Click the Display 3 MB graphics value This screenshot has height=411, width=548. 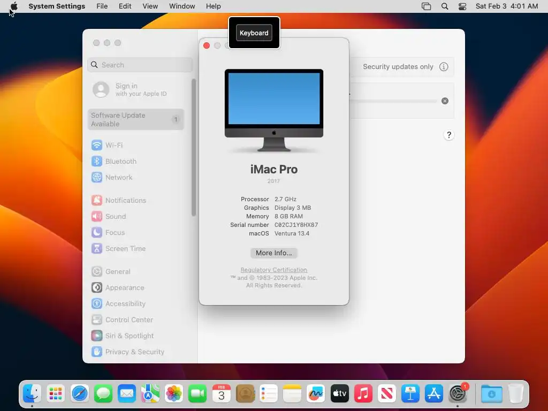coord(293,208)
